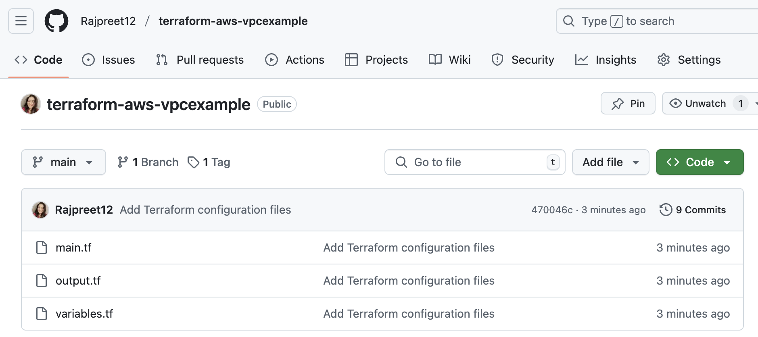Click the commit author avatar in commit bar
The width and height of the screenshot is (758, 337).
coord(40,210)
